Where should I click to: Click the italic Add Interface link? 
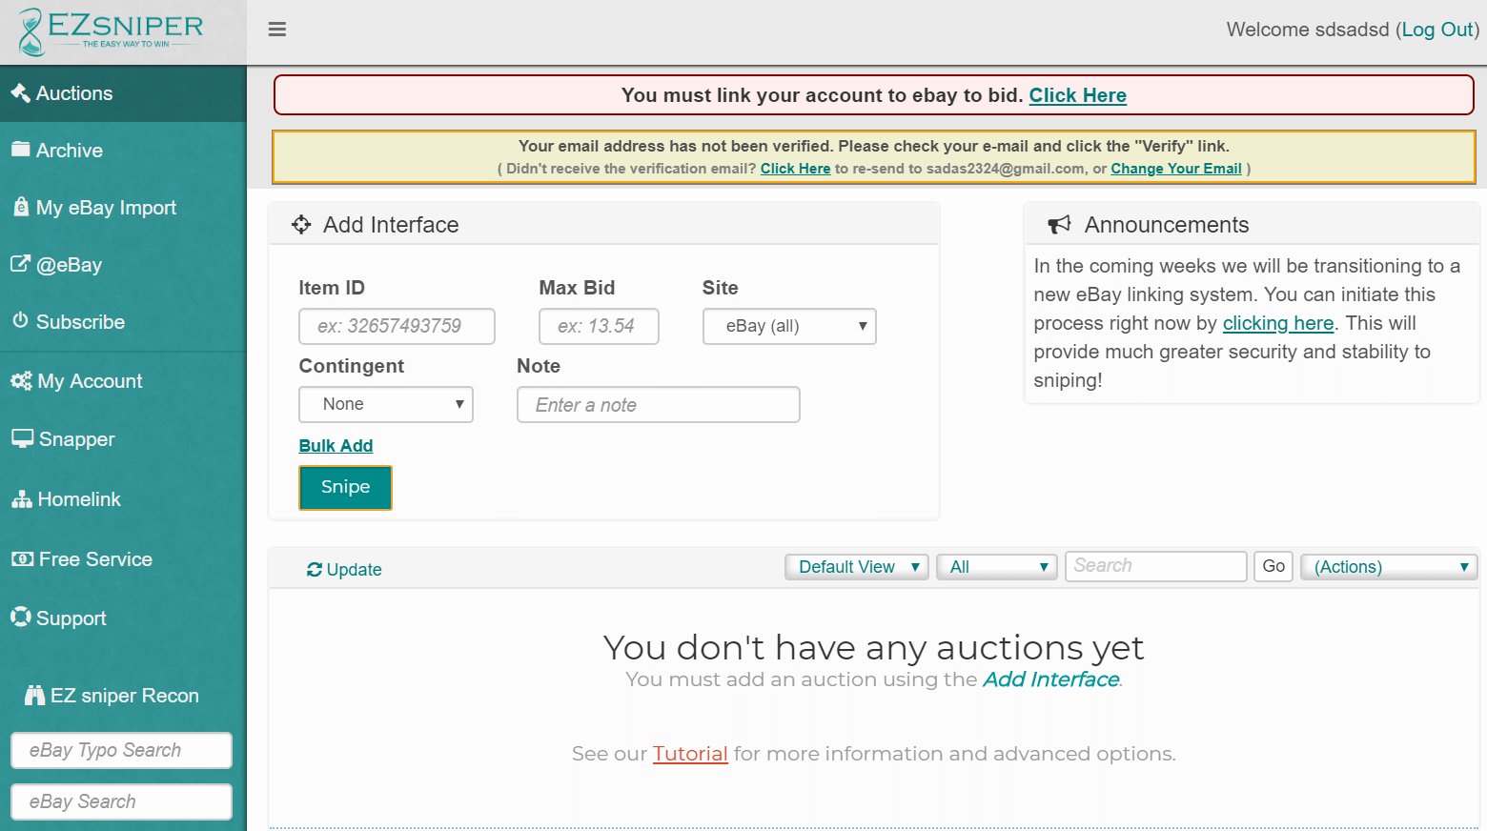(x=1051, y=679)
